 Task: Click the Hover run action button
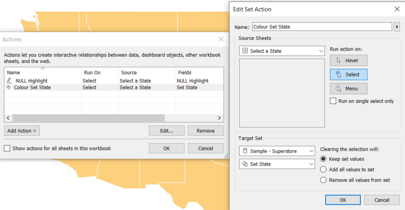348,61
